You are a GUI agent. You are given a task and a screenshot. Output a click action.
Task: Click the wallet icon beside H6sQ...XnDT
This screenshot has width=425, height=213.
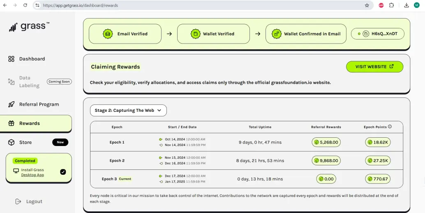pyautogui.click(x=366, y=34)
